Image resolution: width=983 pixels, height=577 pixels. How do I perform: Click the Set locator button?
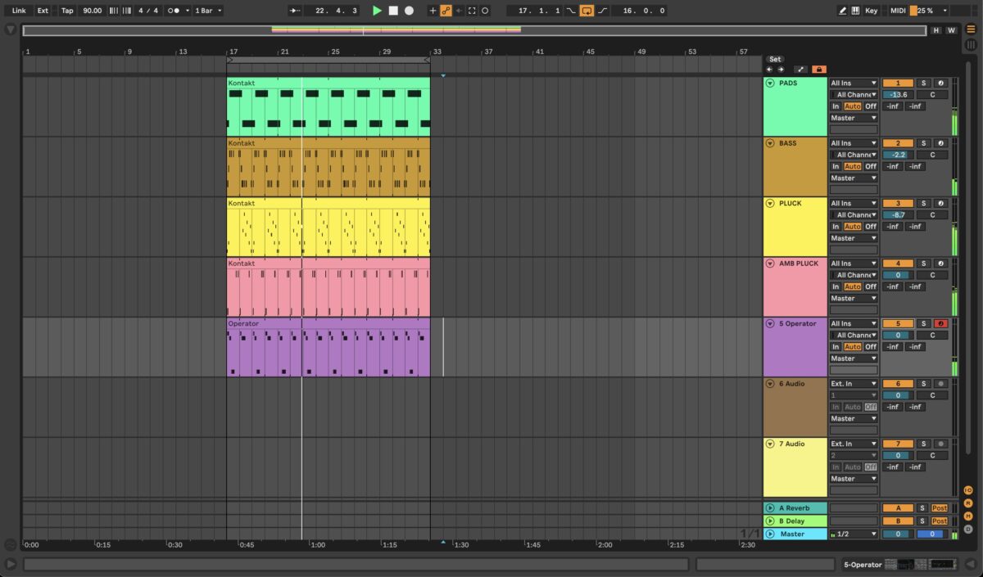[775, 59]
